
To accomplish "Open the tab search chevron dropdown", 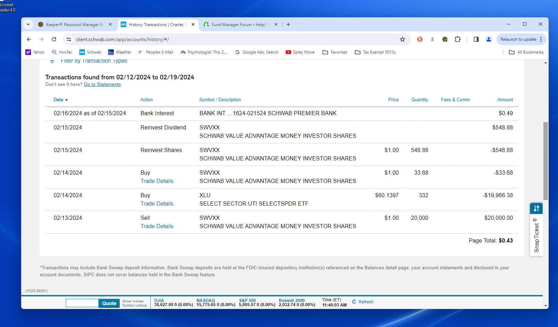I will (28, 24).
